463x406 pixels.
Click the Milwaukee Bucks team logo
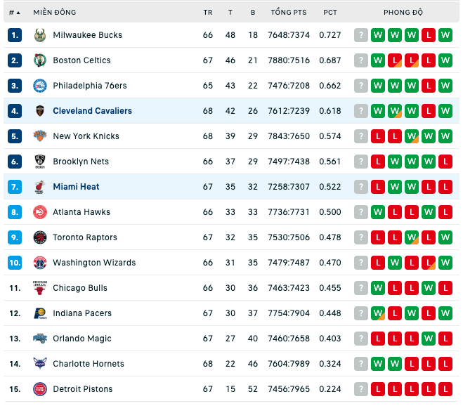40,35
